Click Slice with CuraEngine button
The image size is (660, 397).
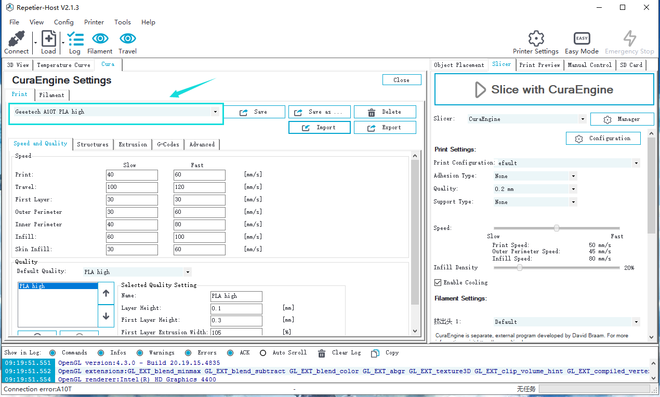click(544, 90)
